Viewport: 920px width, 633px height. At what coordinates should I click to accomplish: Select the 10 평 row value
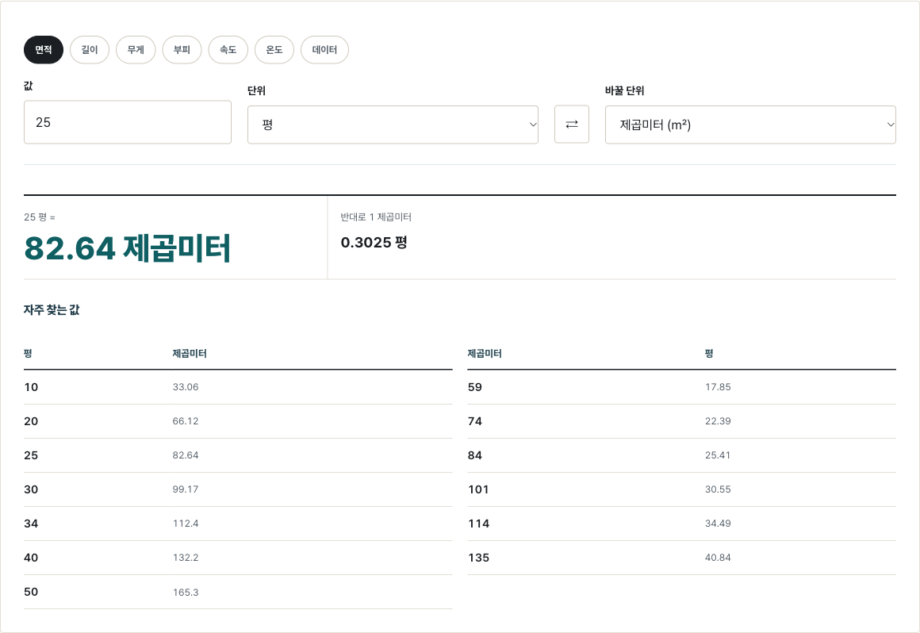pyautogui.click(x=31, y=387)
